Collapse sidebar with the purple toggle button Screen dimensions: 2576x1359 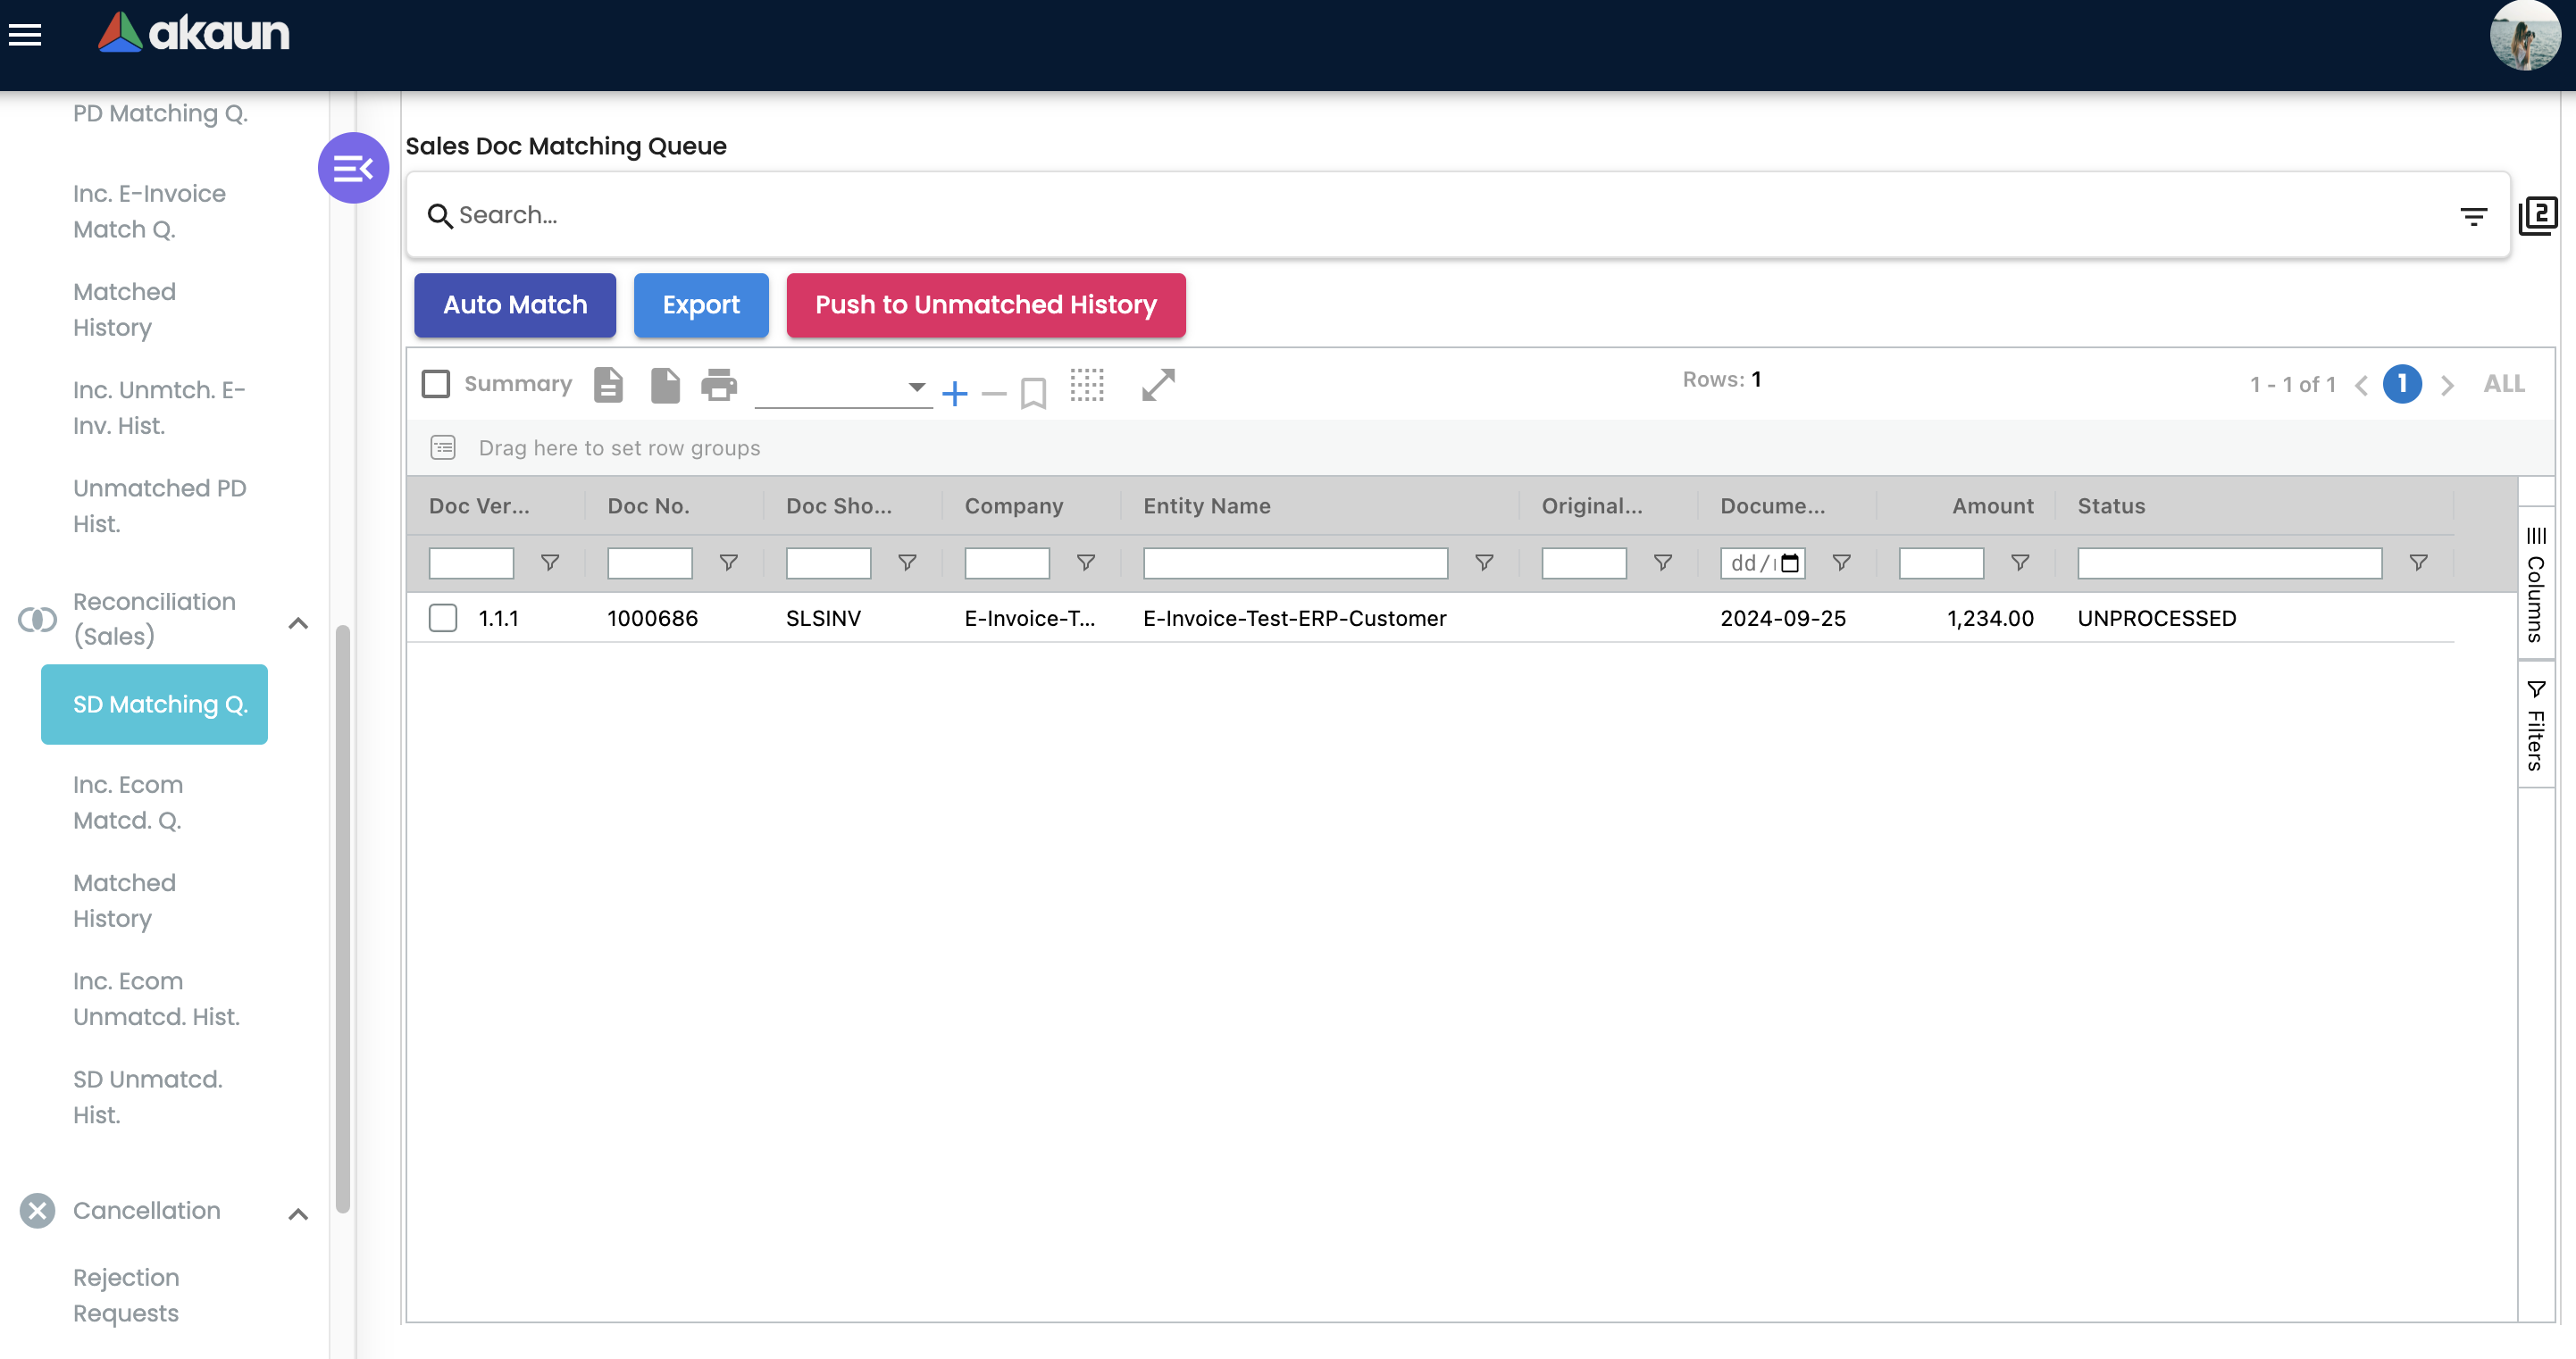pos(353,168)
